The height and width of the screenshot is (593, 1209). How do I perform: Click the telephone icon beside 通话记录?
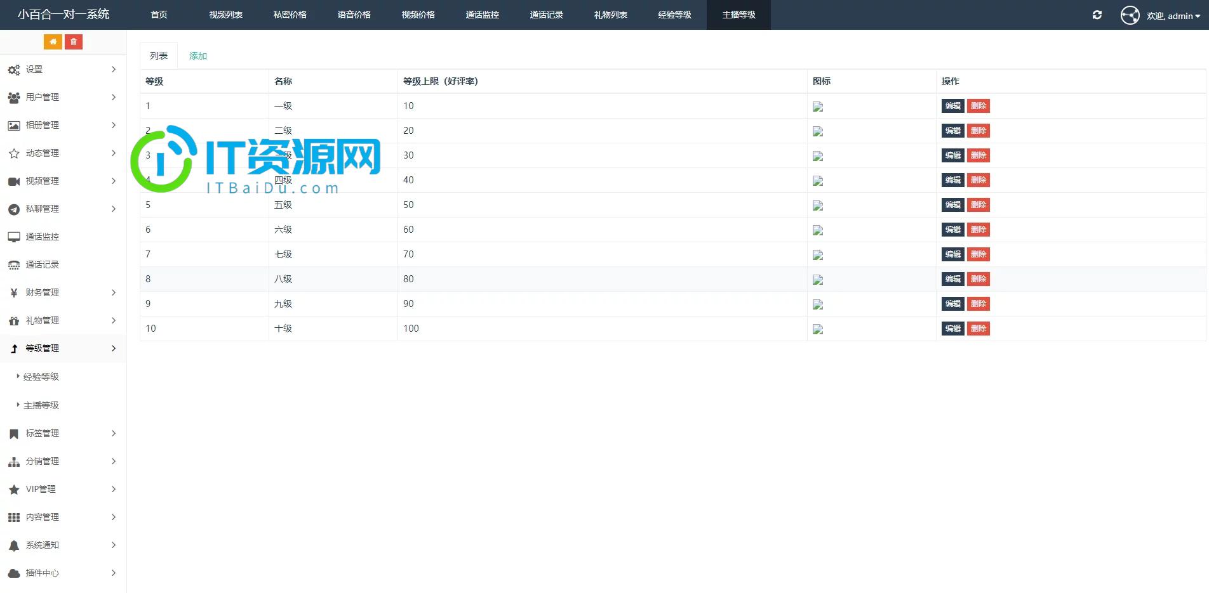pos(14,265)
